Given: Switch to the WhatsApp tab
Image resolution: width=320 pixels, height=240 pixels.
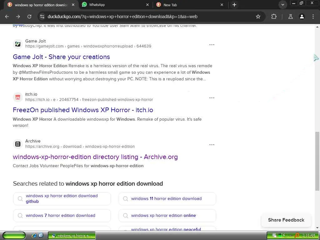Looking at the screenshot, I should 115,5.
